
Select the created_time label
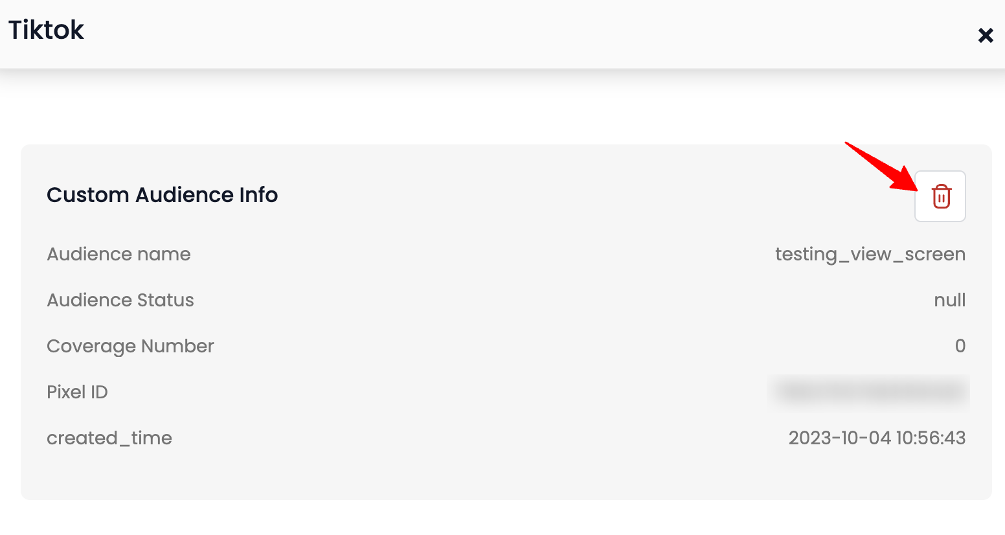(109, 438)
